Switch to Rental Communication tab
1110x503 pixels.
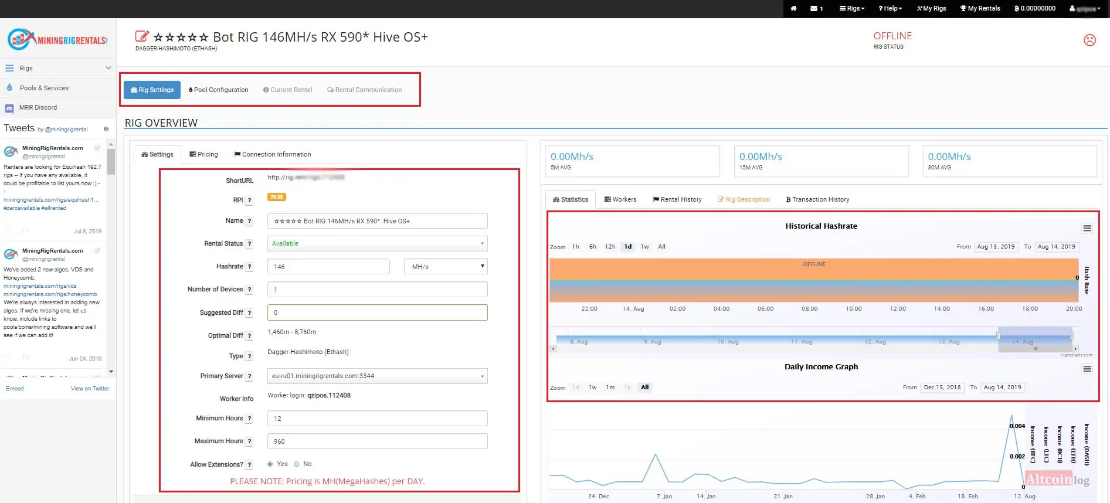coord(364,90)
